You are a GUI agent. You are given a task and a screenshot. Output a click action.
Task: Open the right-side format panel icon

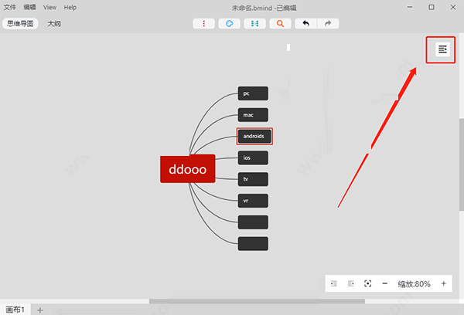[442, 49]
